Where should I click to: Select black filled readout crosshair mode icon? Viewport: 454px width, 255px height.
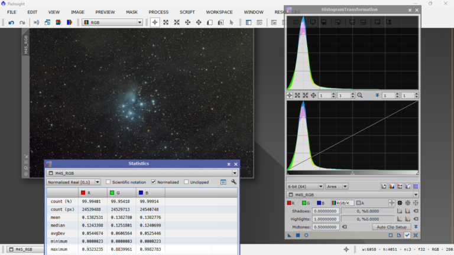coord(400,203)
